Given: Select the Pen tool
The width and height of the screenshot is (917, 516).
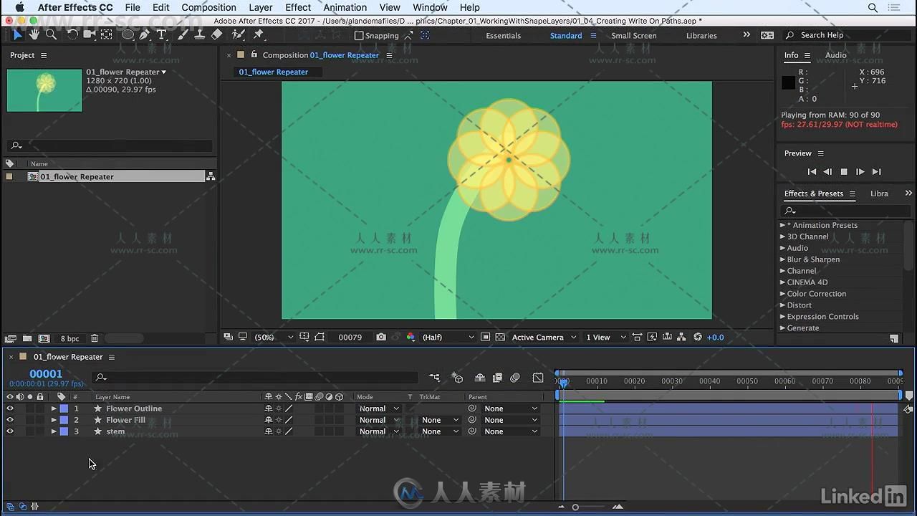Looking at the screenshot, I should [145, 34].
